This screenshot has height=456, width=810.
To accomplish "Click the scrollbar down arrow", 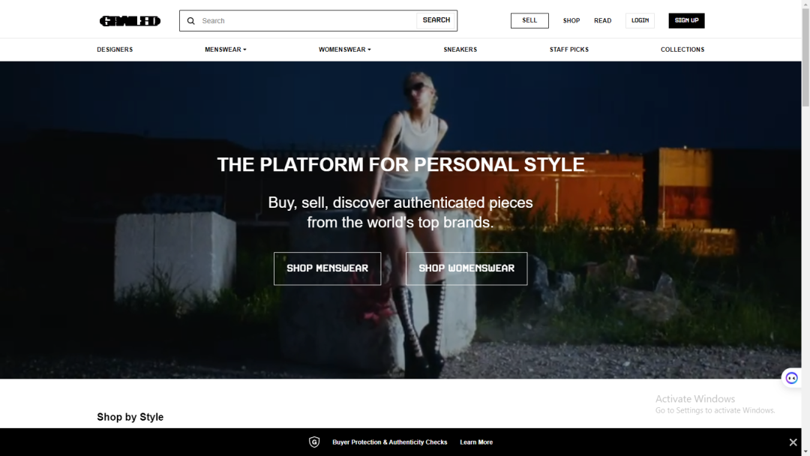I will pos(805,451).
